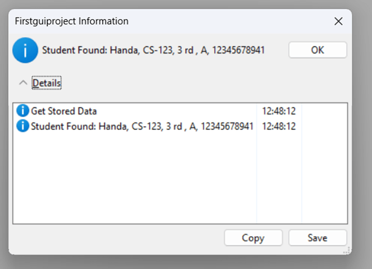
Task: Click the timestamp of Get Stored Data row
Action: (279, 111)
